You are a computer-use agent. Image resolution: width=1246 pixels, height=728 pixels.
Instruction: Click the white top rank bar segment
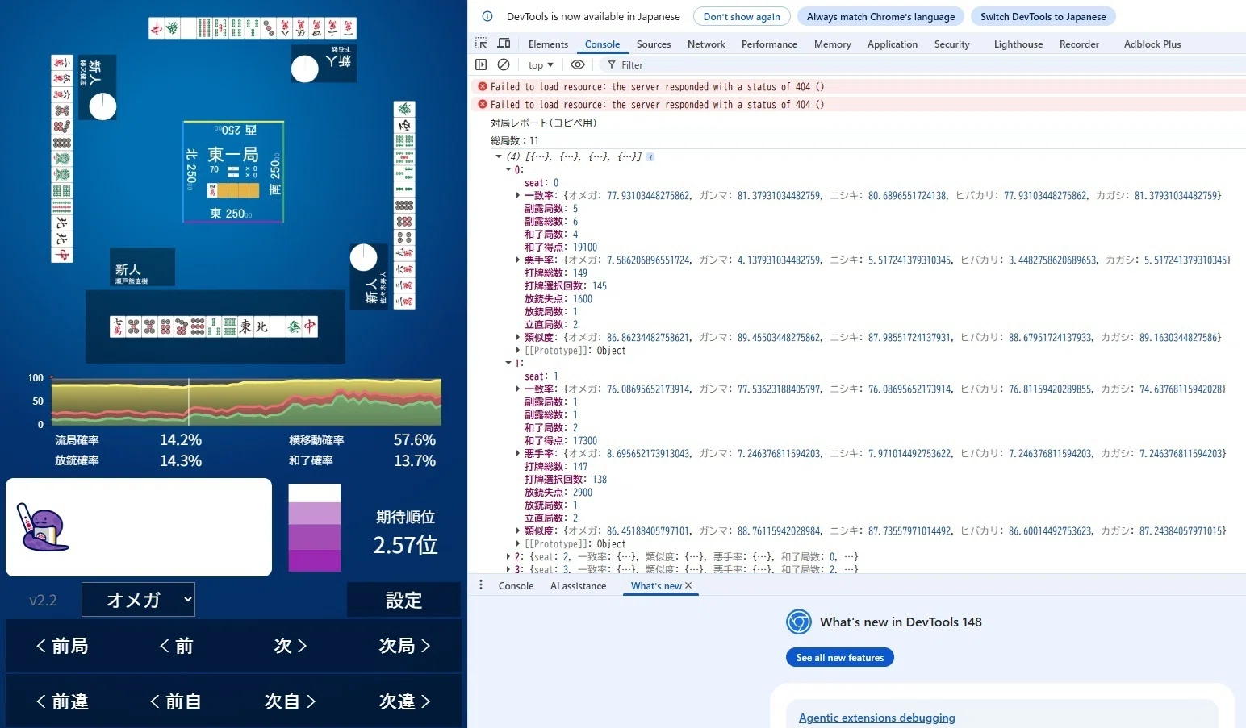pos(315,493)
